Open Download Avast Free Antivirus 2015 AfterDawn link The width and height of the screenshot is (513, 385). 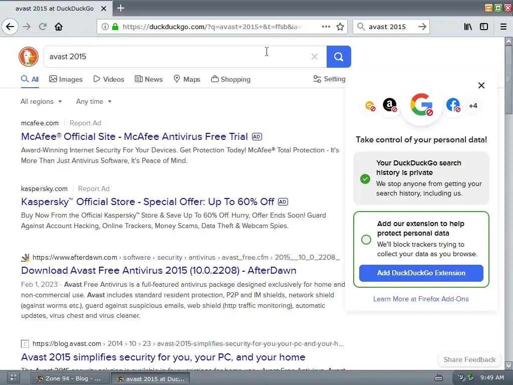pos(159,270)
